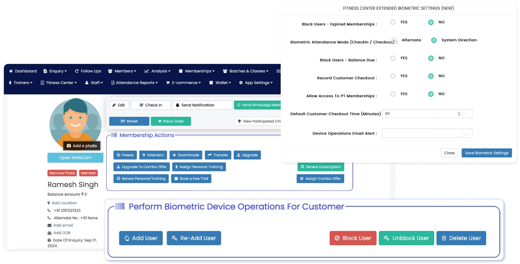Open the Dashboard menu item
Image resolution: width=520 pixels, height=264 pixels.
(23, 71)
